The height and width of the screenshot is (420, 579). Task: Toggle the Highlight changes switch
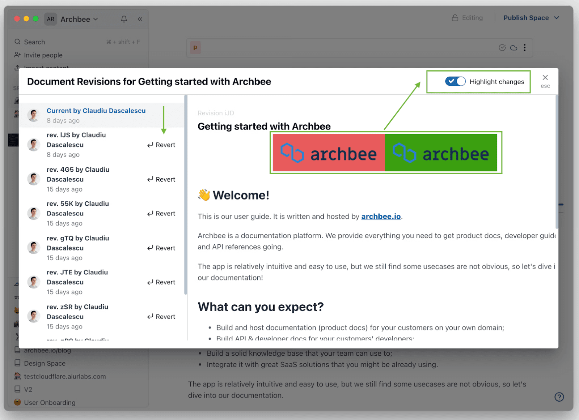click(455, 82)
